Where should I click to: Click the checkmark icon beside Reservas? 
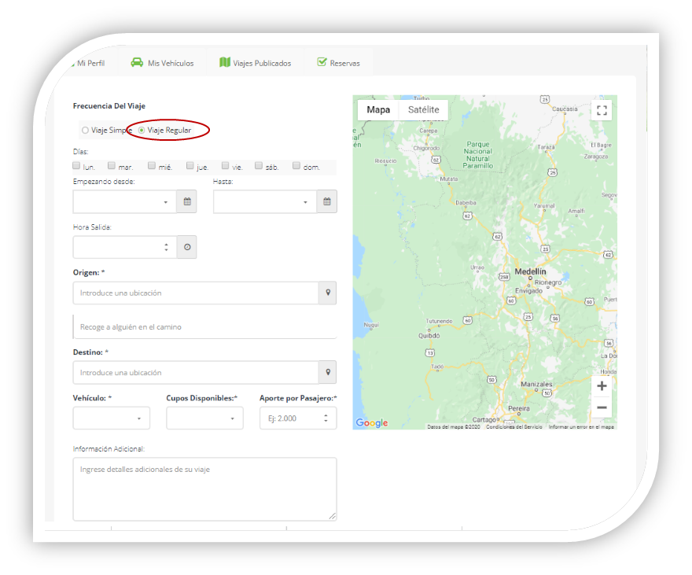(322, 62)
